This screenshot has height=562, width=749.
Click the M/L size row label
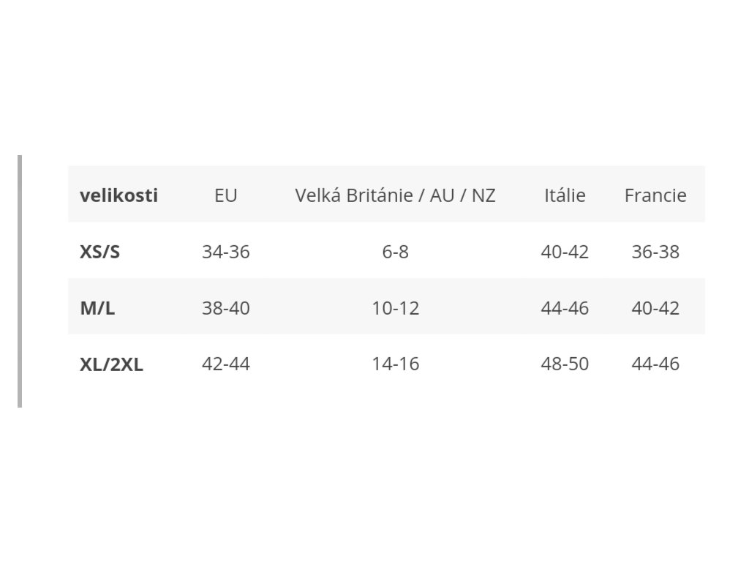(97, 308)
